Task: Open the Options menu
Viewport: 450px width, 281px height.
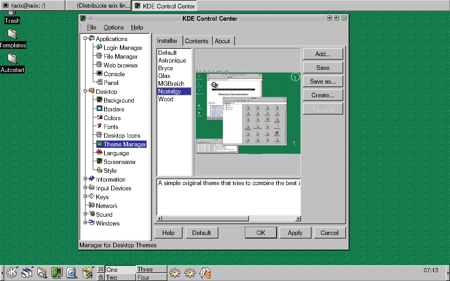Action: pyautogui.click(x=114, y=27)
